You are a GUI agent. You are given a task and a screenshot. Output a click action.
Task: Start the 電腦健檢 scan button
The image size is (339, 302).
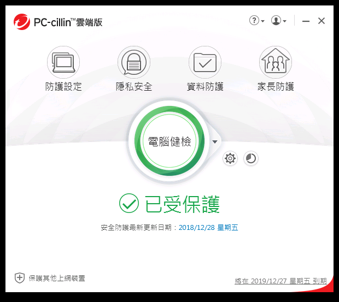(169, 141)
